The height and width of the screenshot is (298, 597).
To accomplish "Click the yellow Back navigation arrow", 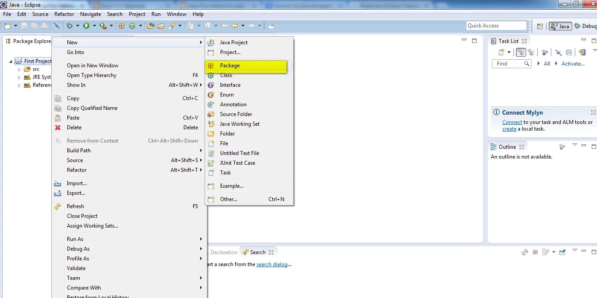I will click(234, 26).
